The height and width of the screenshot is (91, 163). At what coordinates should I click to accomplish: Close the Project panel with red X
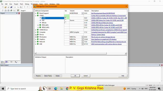[19, 13]
